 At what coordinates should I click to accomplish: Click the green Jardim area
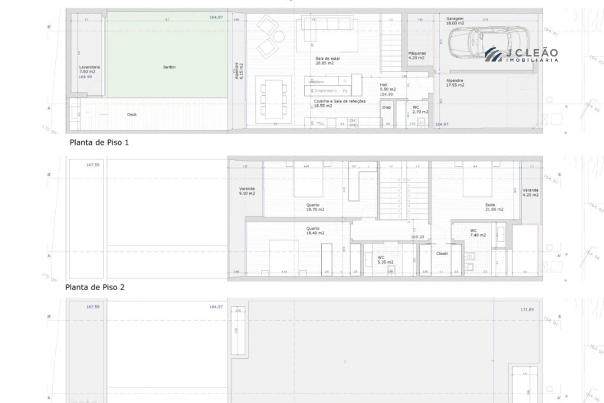[167, 54]
